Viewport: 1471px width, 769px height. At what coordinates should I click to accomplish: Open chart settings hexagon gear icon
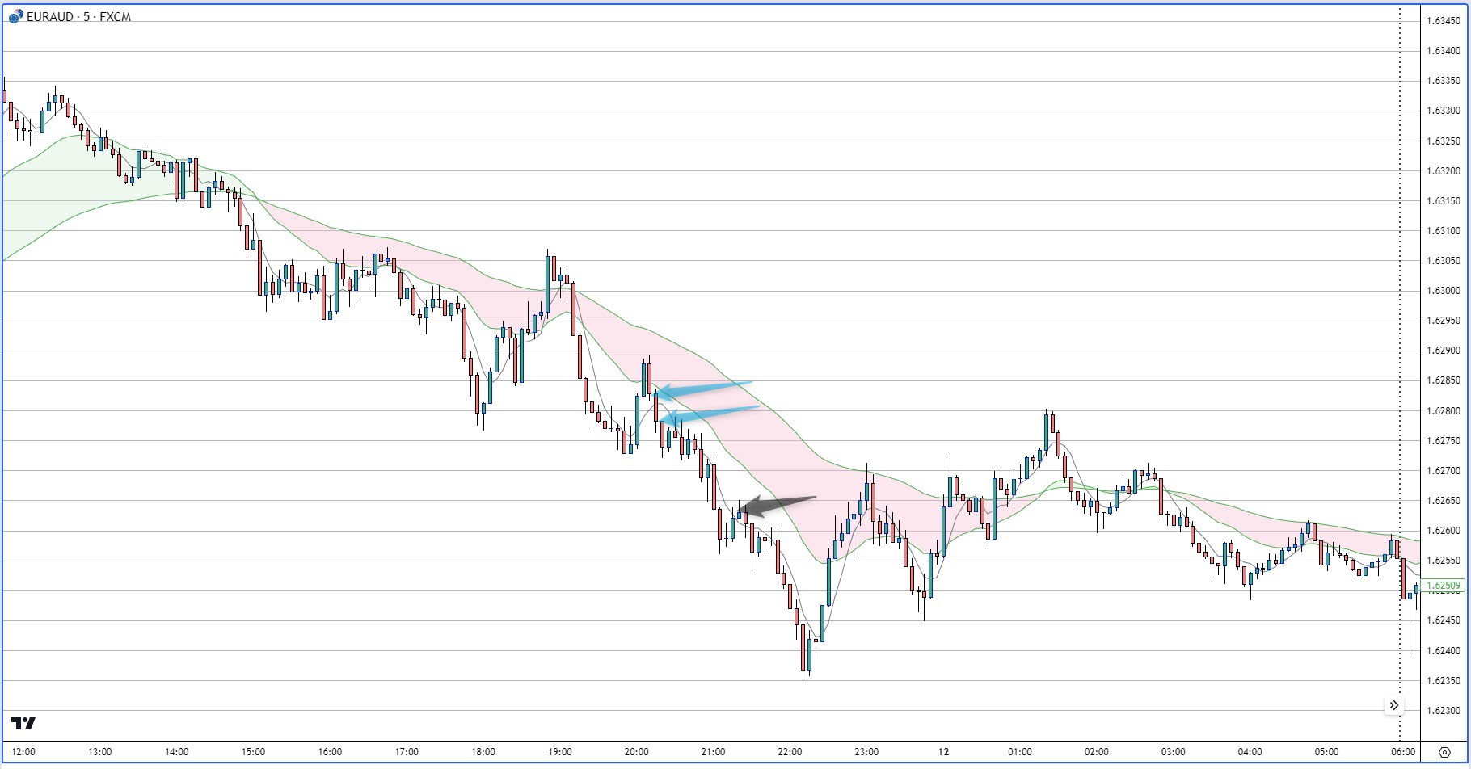tap(1445, 752)
